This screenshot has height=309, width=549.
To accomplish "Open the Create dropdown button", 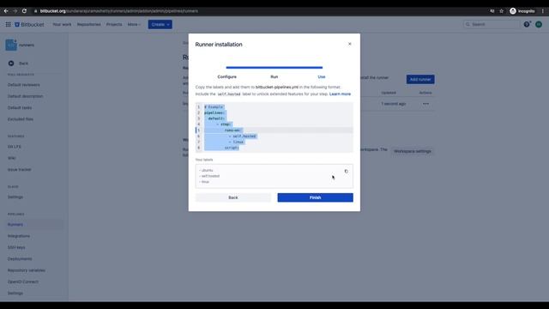I will [160, 25].
